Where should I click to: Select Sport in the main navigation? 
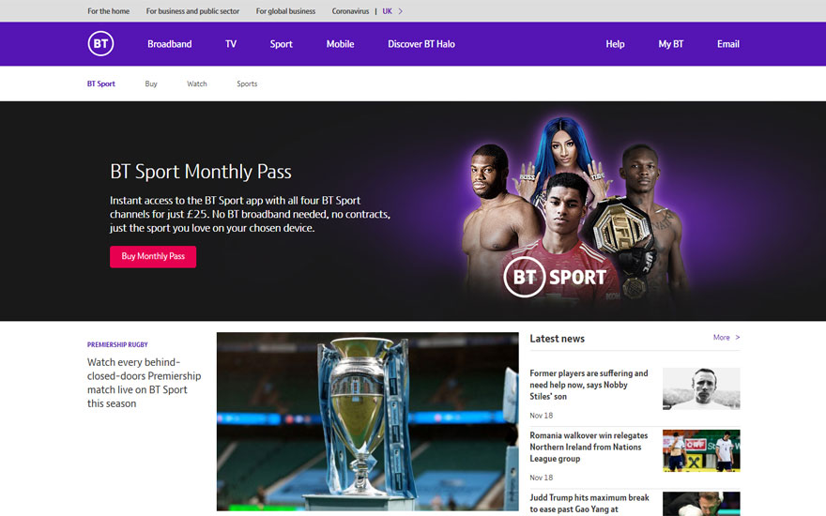(282, 44)
